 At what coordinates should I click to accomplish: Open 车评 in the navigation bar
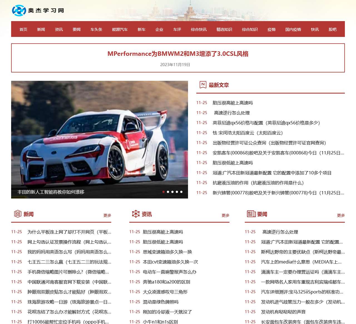tap(177, 29)
